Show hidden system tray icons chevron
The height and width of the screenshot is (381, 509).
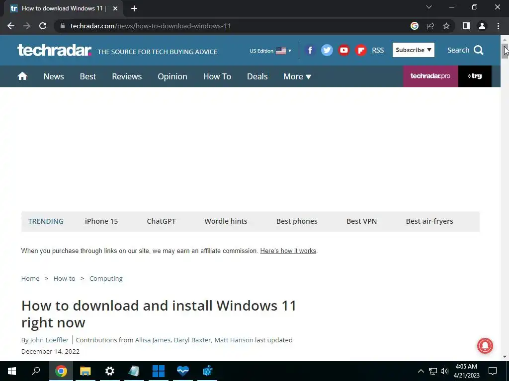point(421,371)
